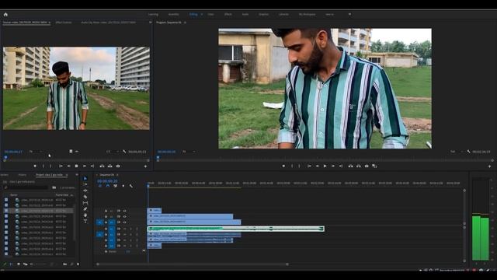Switch to the Assembly workspace
Screen dimensions: 497x280
(x=174, y=14)
